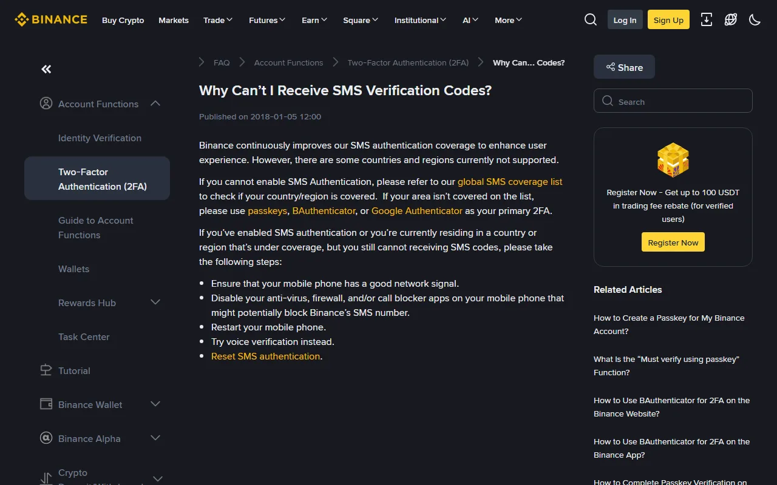The width and height of the screenshot is (777, 485).
Task: Collapse the sidebar with double-chevron icon
Action: click(46, 69)
